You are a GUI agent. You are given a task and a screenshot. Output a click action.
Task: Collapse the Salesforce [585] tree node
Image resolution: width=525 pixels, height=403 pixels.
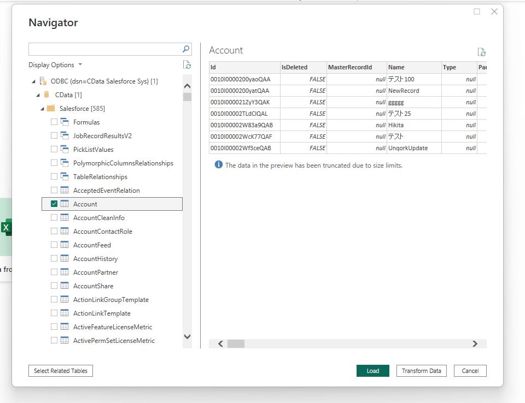coord(42,109)
